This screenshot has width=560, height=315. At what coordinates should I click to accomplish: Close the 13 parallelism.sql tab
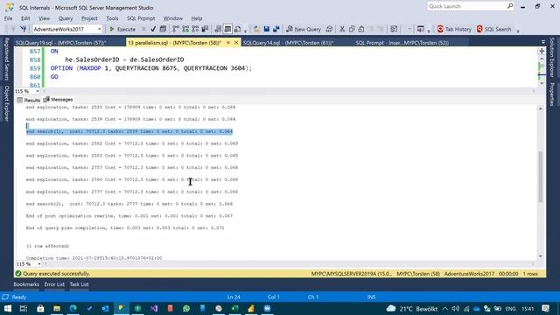tap(236, 43)
